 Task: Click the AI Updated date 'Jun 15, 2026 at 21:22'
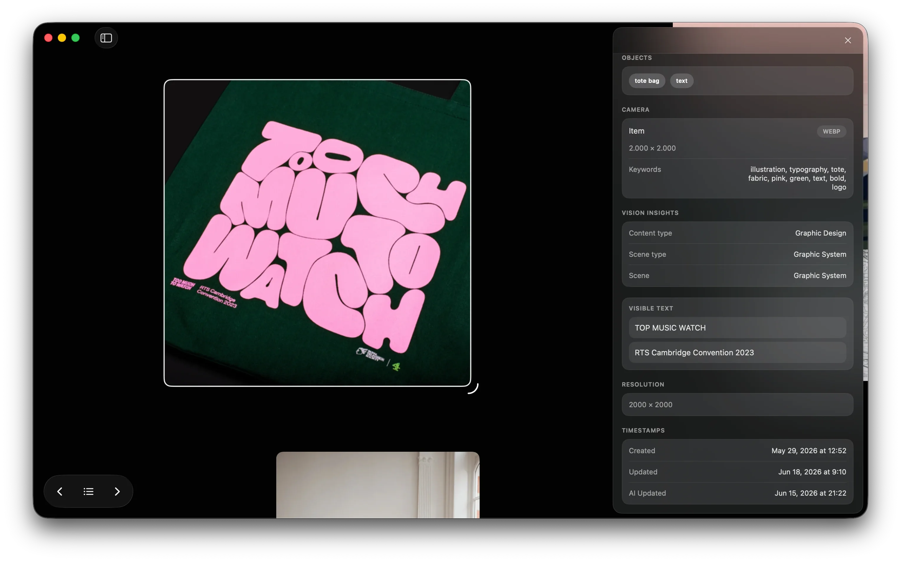tap(810, 493)
